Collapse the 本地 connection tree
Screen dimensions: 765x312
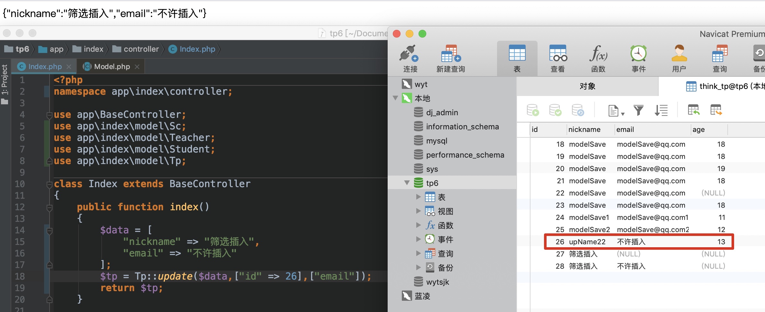point(395,98)
